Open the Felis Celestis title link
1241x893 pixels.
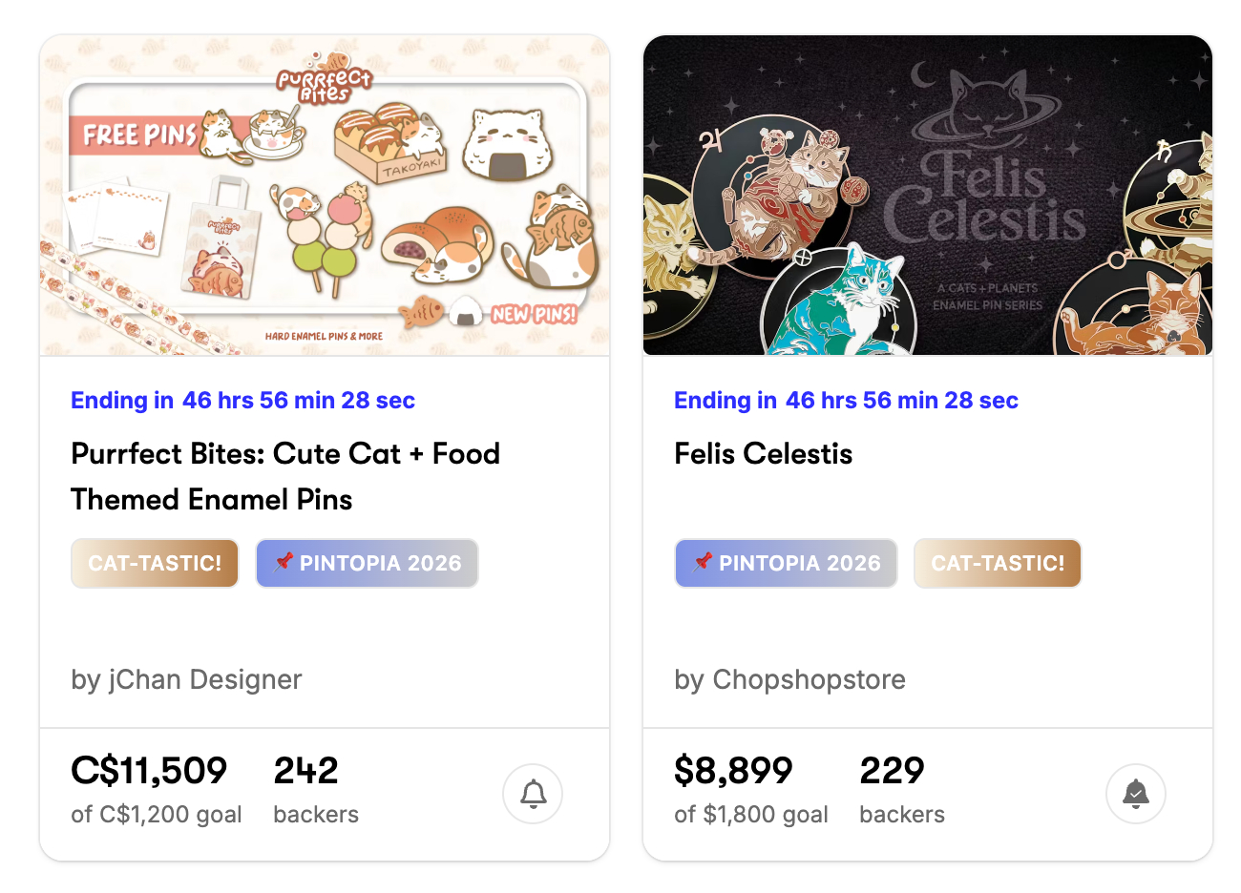coord(763,453)
